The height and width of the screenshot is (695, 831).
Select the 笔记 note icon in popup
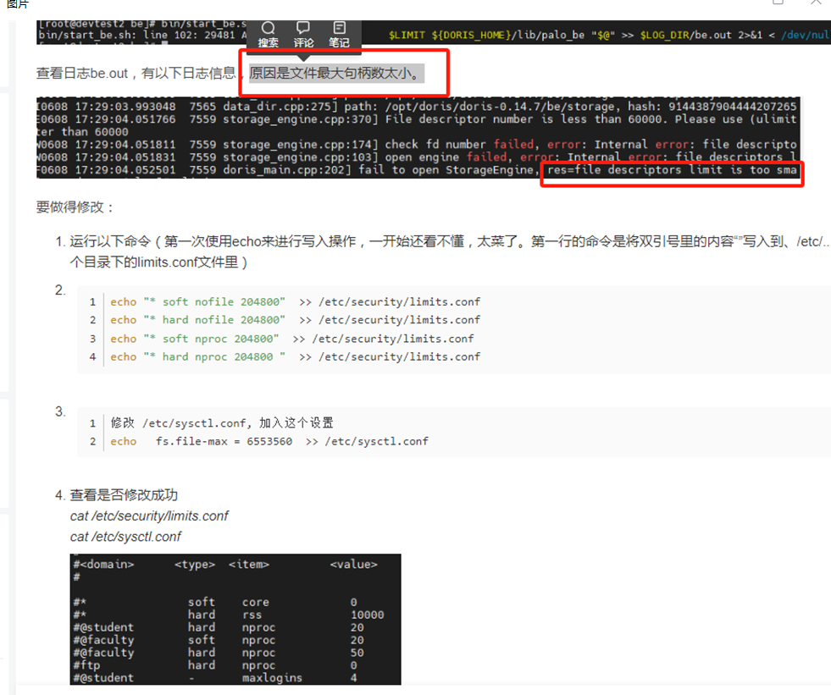point(339,35)
